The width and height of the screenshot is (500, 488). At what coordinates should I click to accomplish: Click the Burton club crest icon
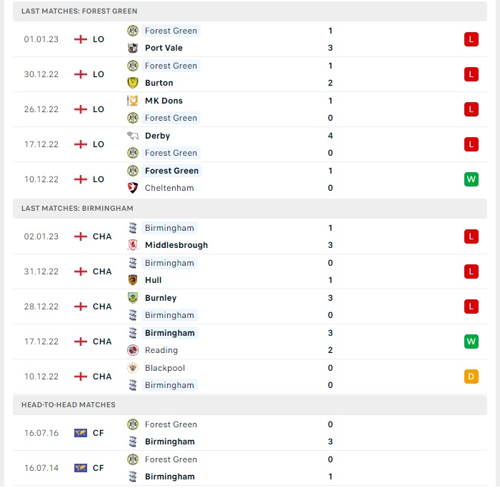pyautogui.click(x=133, y=83)
